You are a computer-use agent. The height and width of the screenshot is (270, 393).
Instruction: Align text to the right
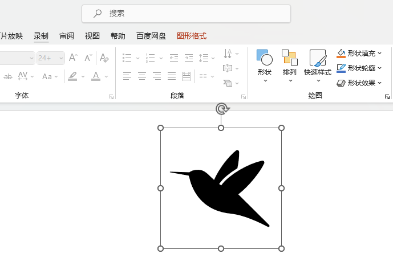pos(157,76)
